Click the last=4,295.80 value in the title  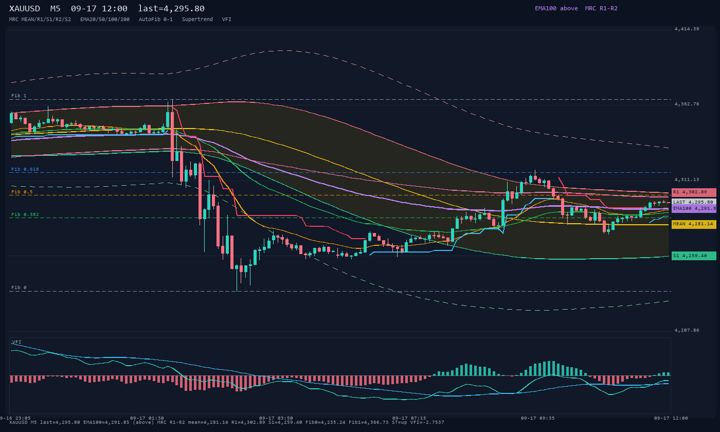click(x=171, y=9)
